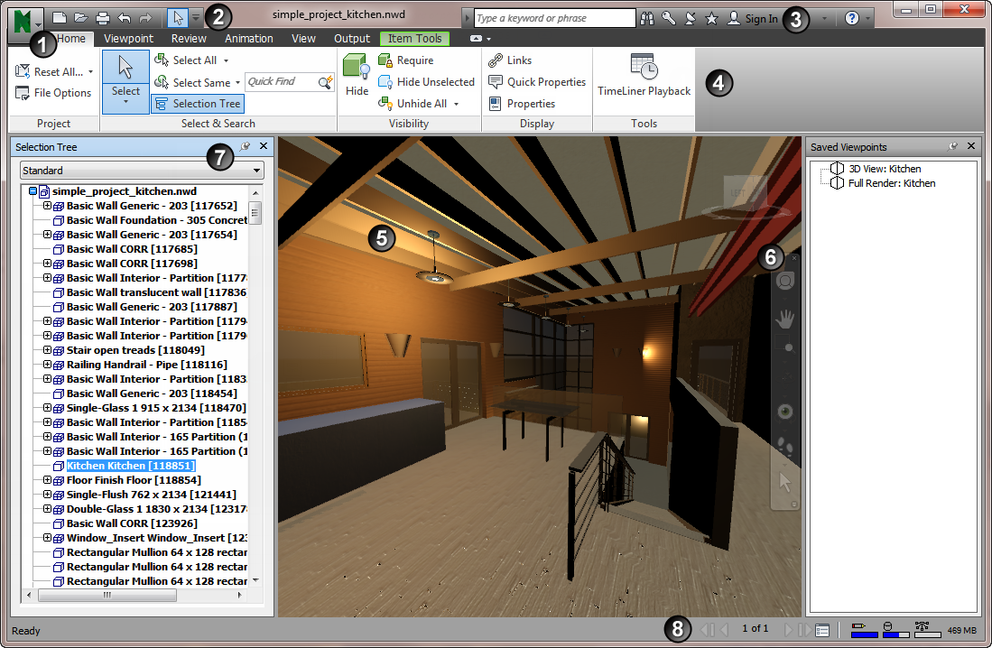Expand the Floor Finish Floor [118854] node
The width and height of the screenshot is (992, 648).
tap(48, 479)
